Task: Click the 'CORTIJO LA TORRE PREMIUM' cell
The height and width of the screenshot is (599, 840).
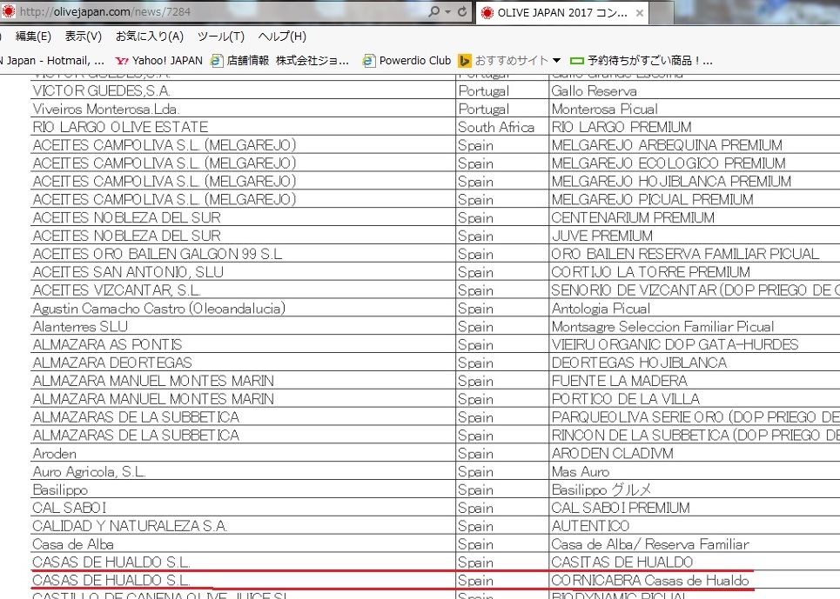Action: tap(695, 272)
